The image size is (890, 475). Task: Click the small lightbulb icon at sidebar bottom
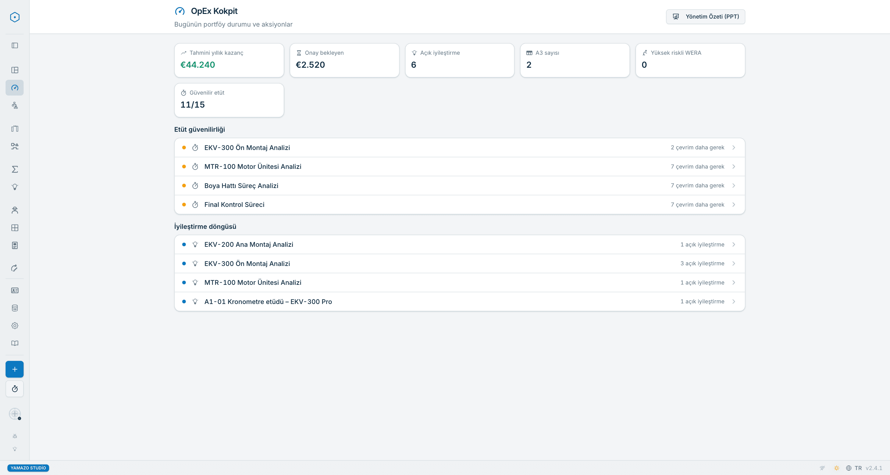[x=15, y=449]
